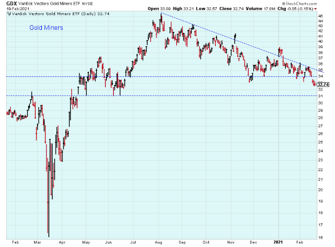335x247 pixels.
Task: Click the 42 price axis label
Action: 320,31
